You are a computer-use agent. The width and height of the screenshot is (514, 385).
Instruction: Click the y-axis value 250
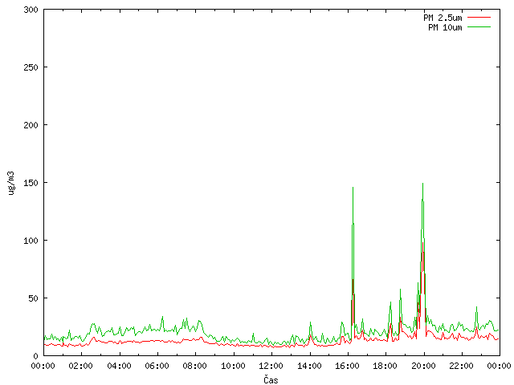coord(31,67)
